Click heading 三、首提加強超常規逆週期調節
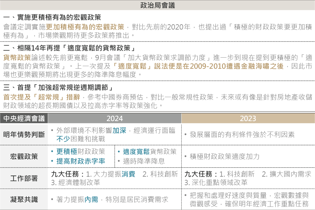 point(58,87)
